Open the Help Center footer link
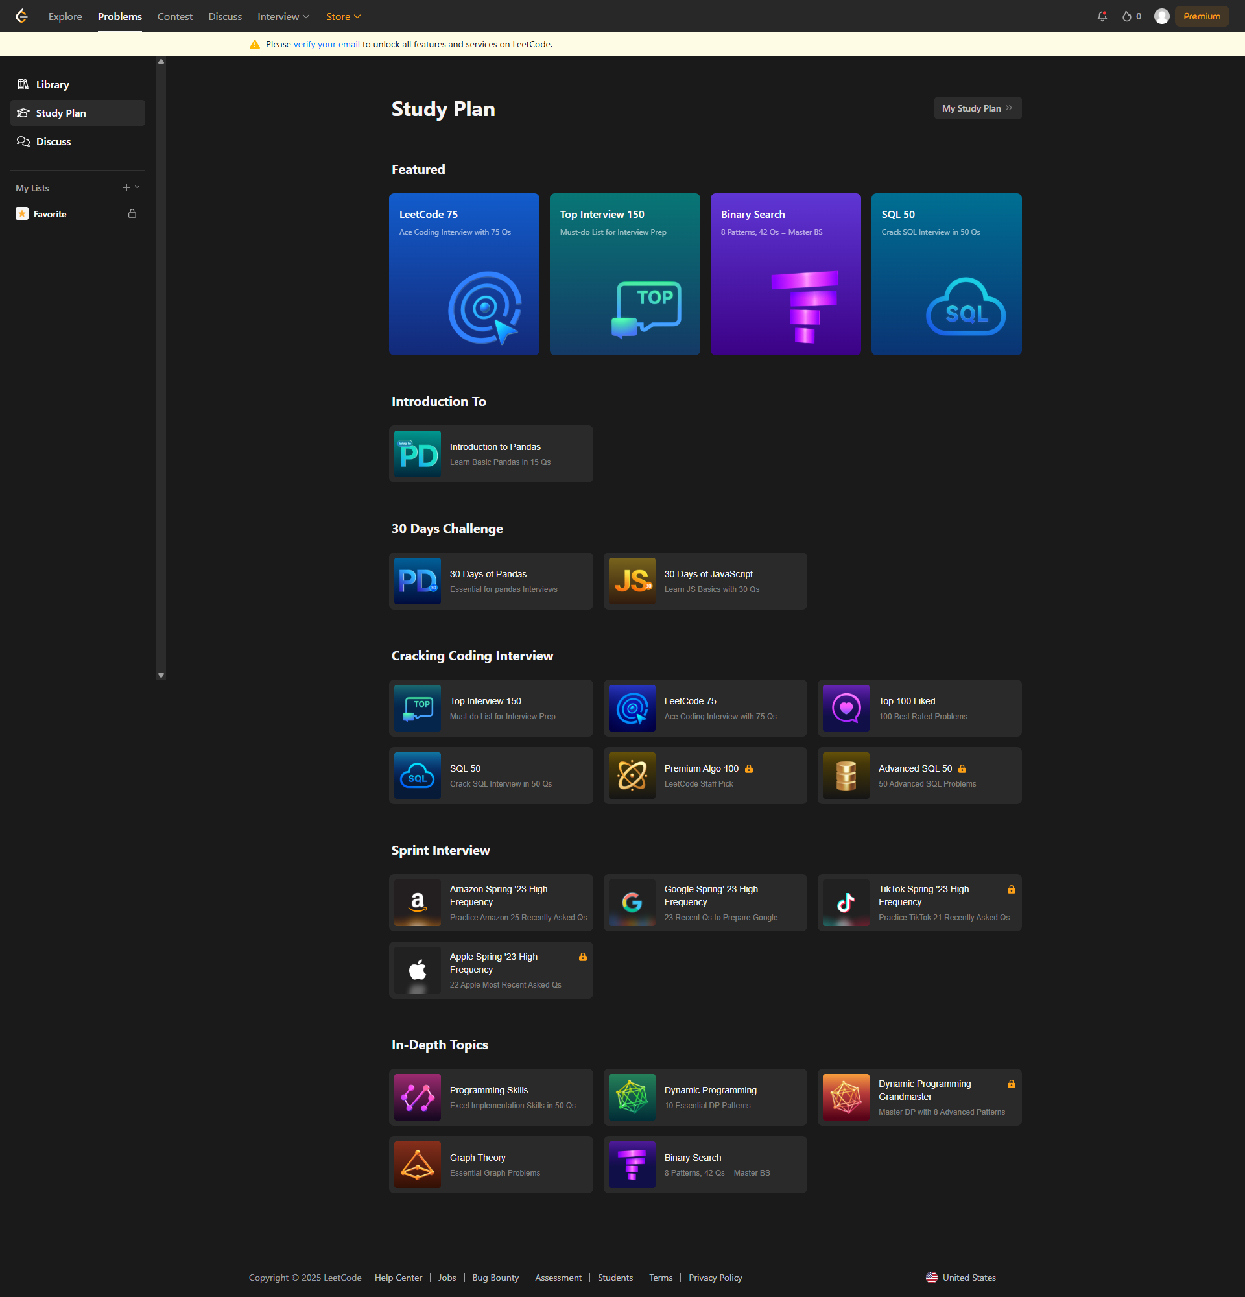This screenshot has width=1245, height=1297. click(398, 1278)
